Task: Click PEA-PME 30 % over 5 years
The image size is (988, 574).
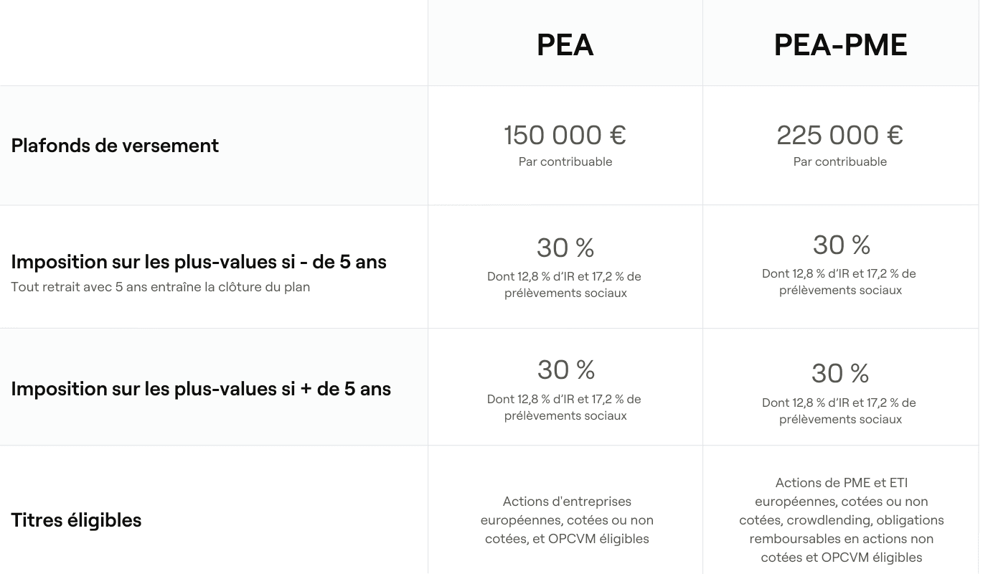Action: click(x=840, y=373)
